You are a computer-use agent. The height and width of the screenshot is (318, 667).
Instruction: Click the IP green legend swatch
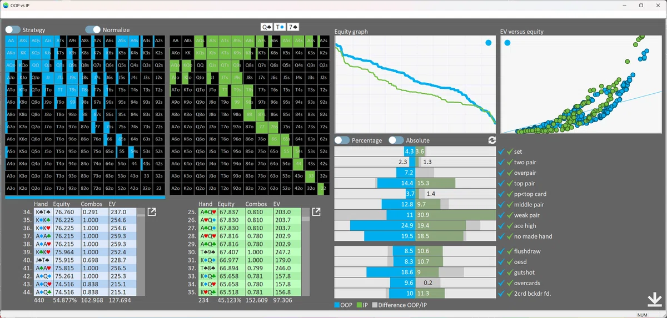point(359,305)
